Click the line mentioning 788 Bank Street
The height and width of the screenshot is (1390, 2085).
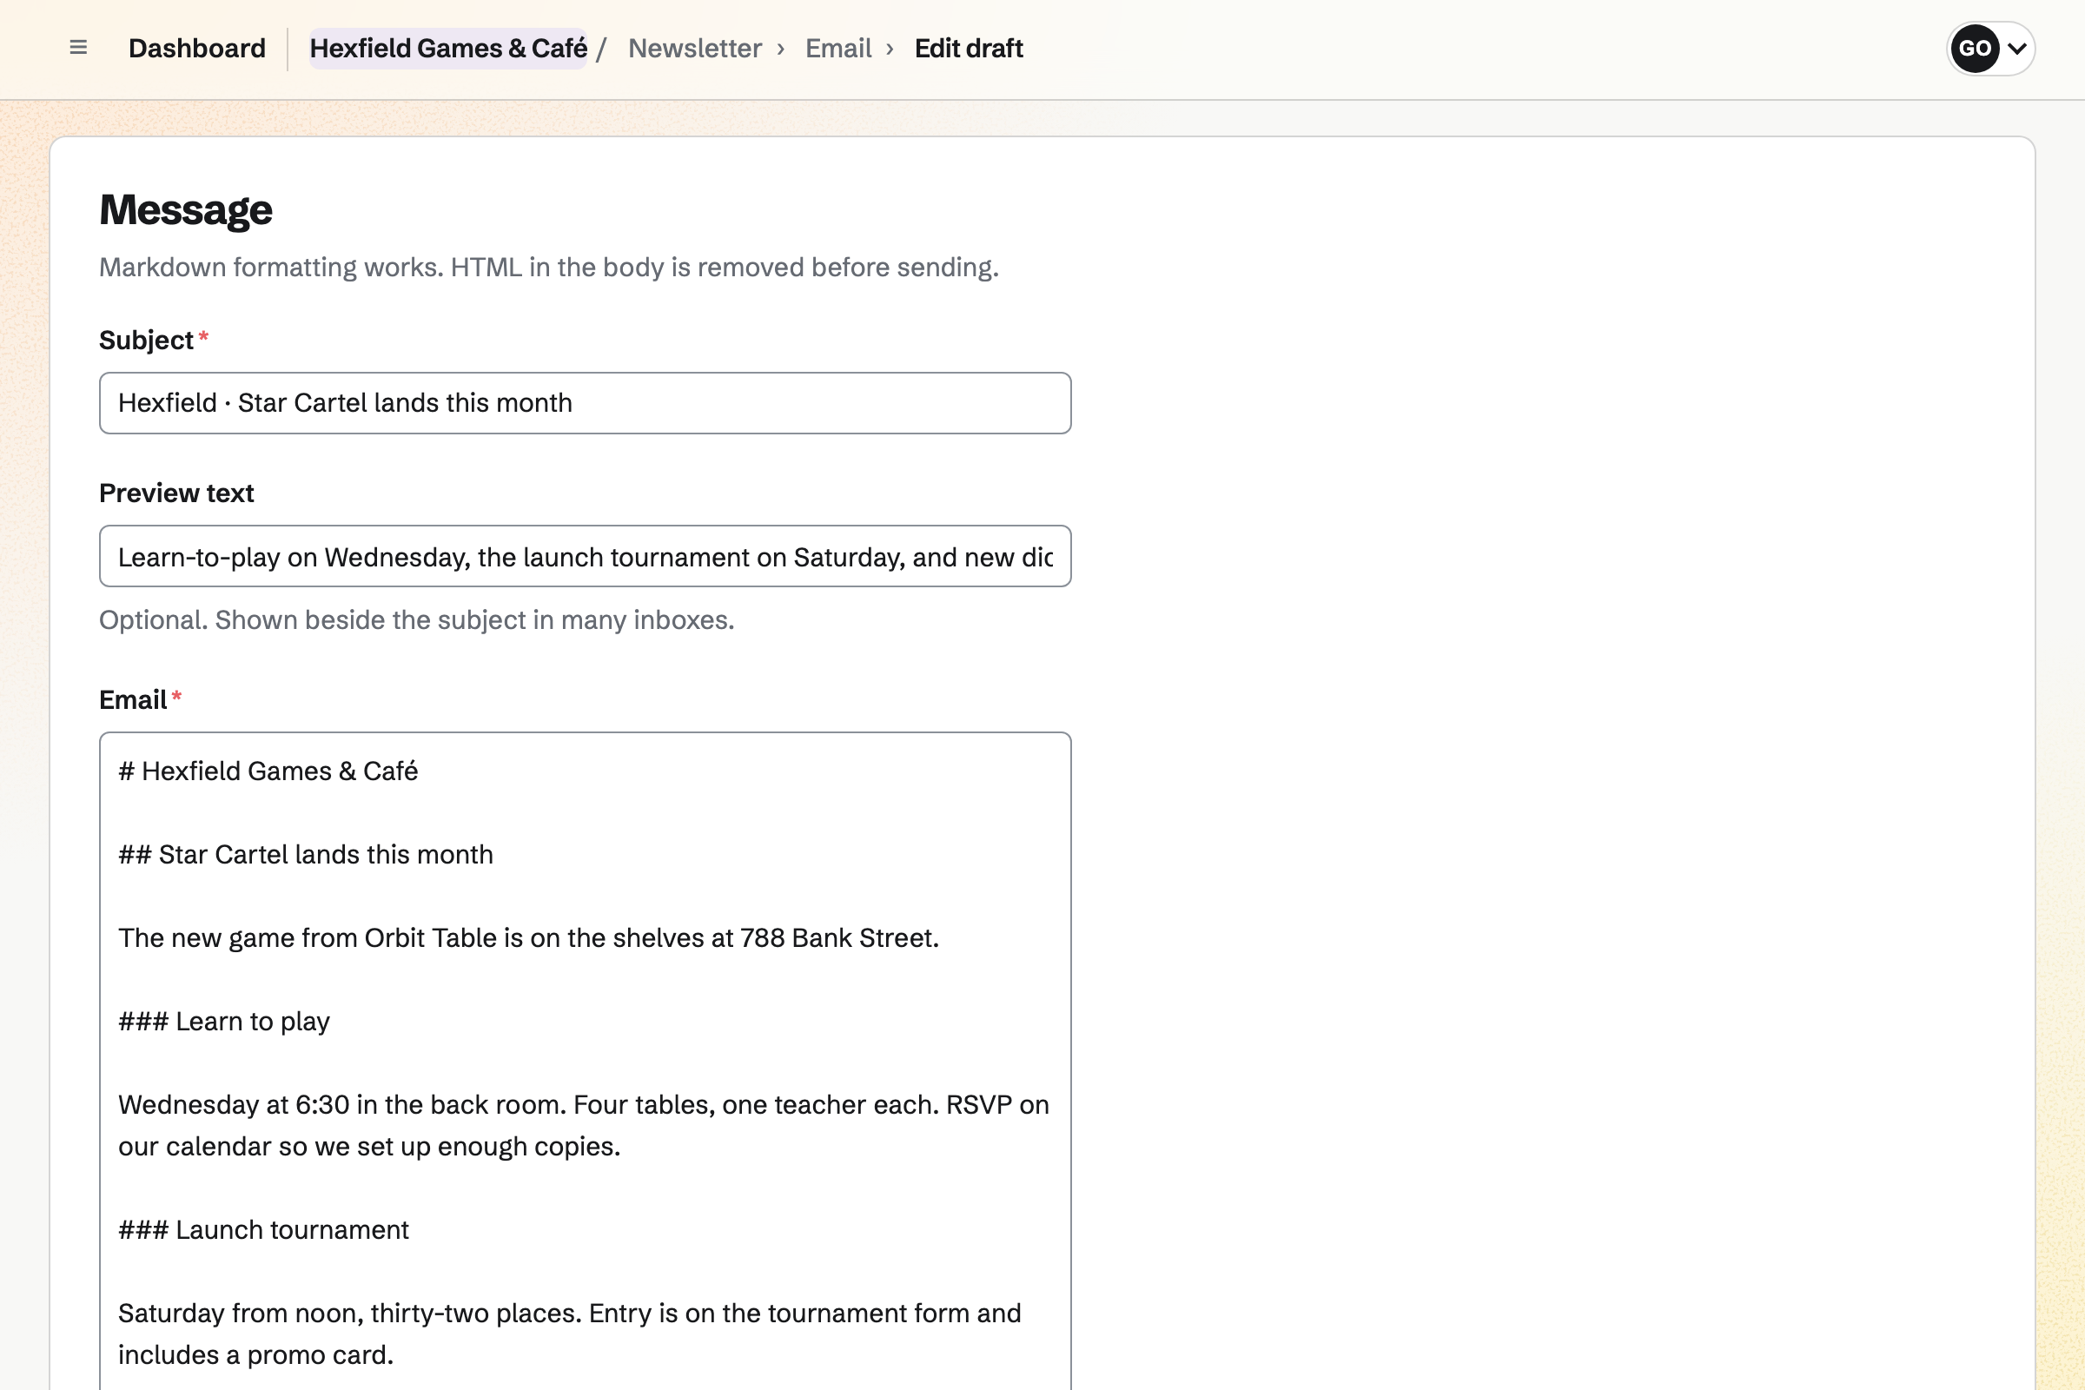[x=528, y=938]
